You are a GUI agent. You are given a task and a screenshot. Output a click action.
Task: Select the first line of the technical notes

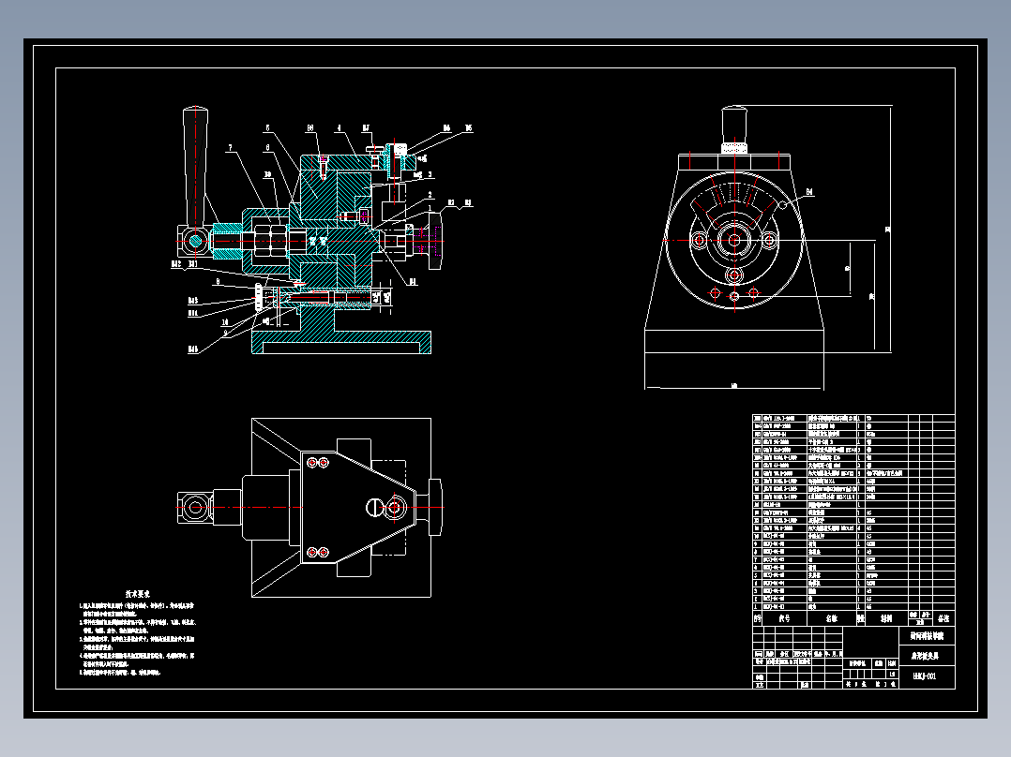point(136,606)
